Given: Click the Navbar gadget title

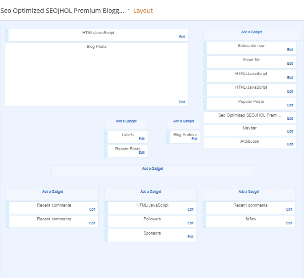Looking at the screenshot, I should [249, 128].
